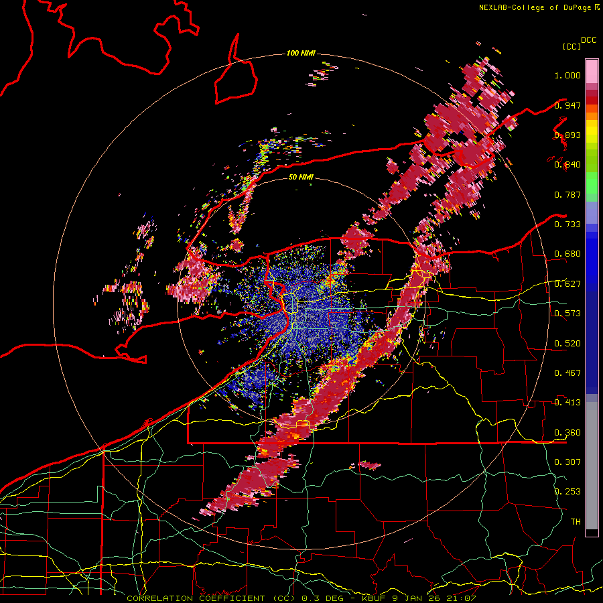Click the 0.467 scale value
The image size is (603, 603).
[x=567, y=373]
